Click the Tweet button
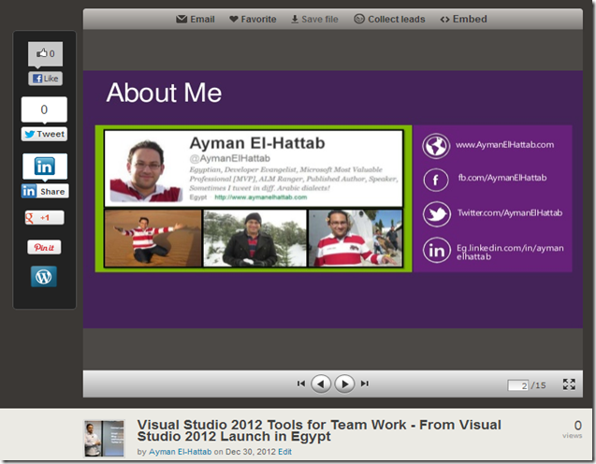Image resolution: width=596 pixels, height=464 pixels. (x=44, y=134)
